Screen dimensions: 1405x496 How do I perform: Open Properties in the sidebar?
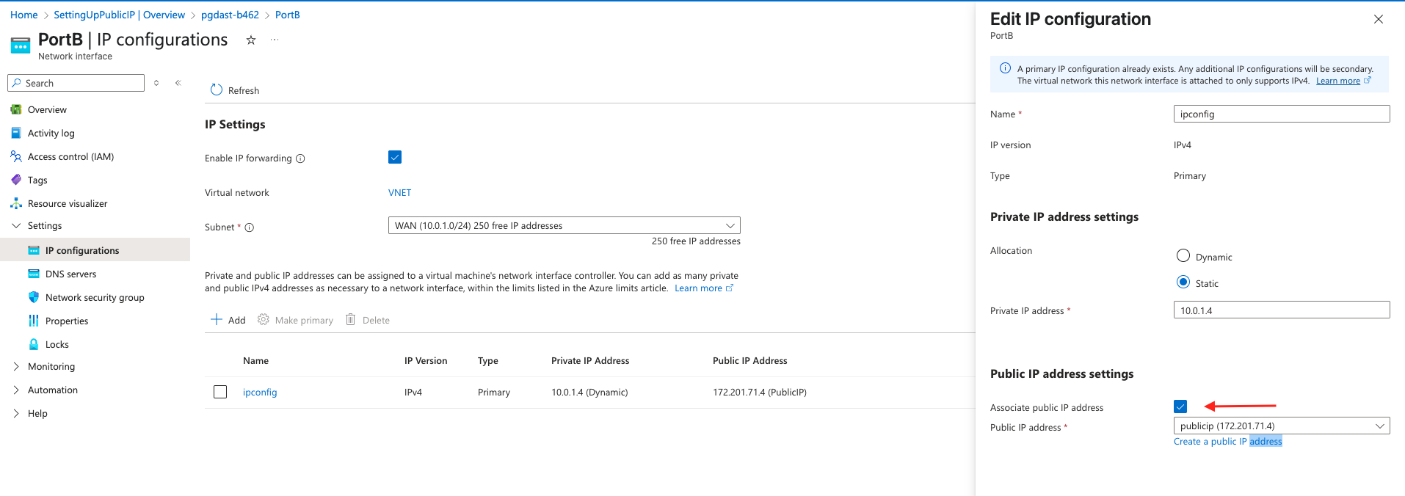coord(67,321)
